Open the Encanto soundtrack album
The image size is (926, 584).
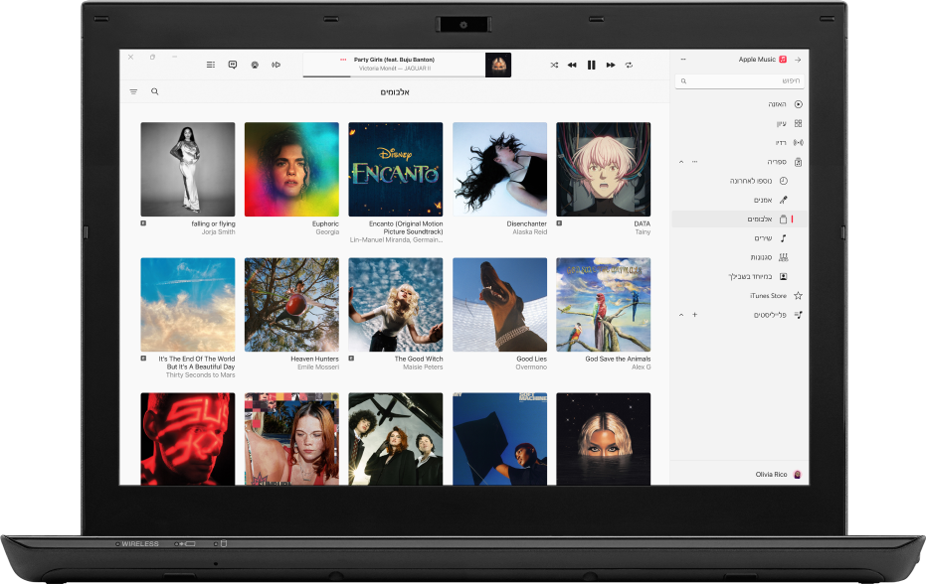click(395, 169)
